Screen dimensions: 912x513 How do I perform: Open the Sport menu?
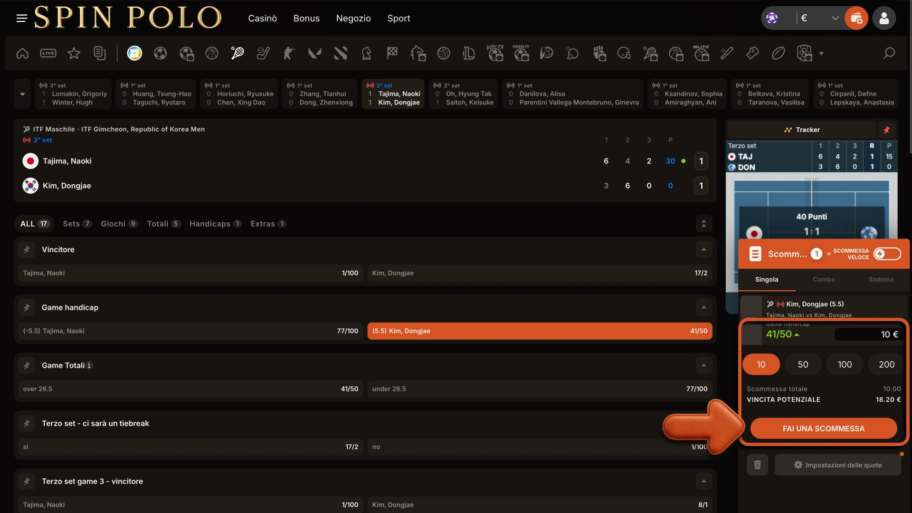[399, 18]
